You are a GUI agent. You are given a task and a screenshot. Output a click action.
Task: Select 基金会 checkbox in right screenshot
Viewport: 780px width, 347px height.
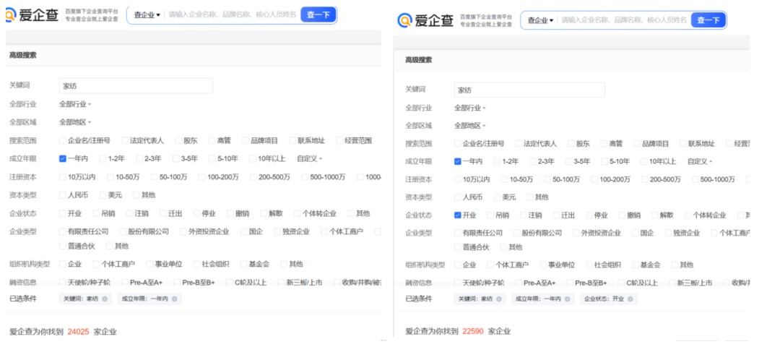point(636,265)
